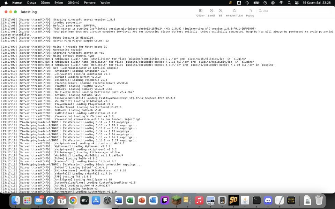Open the Pencere menu
Viewport: 335px width, 209px height.
pyautogui.click(x=90, y=3)
